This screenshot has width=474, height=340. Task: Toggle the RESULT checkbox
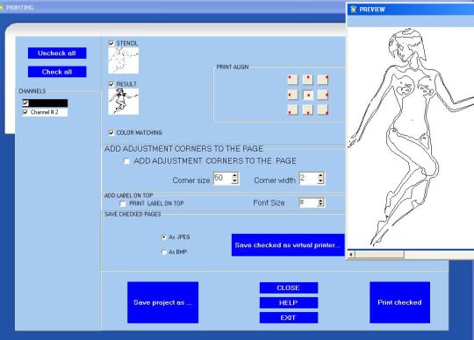coord(111,84)
